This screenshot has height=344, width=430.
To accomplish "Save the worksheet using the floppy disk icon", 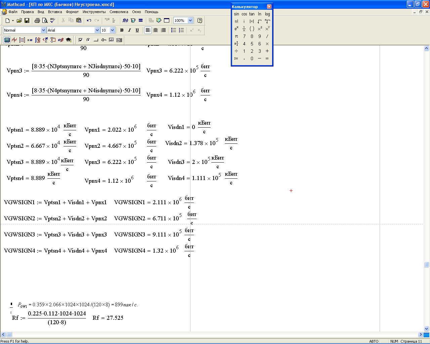I will [x=27, y=20].
